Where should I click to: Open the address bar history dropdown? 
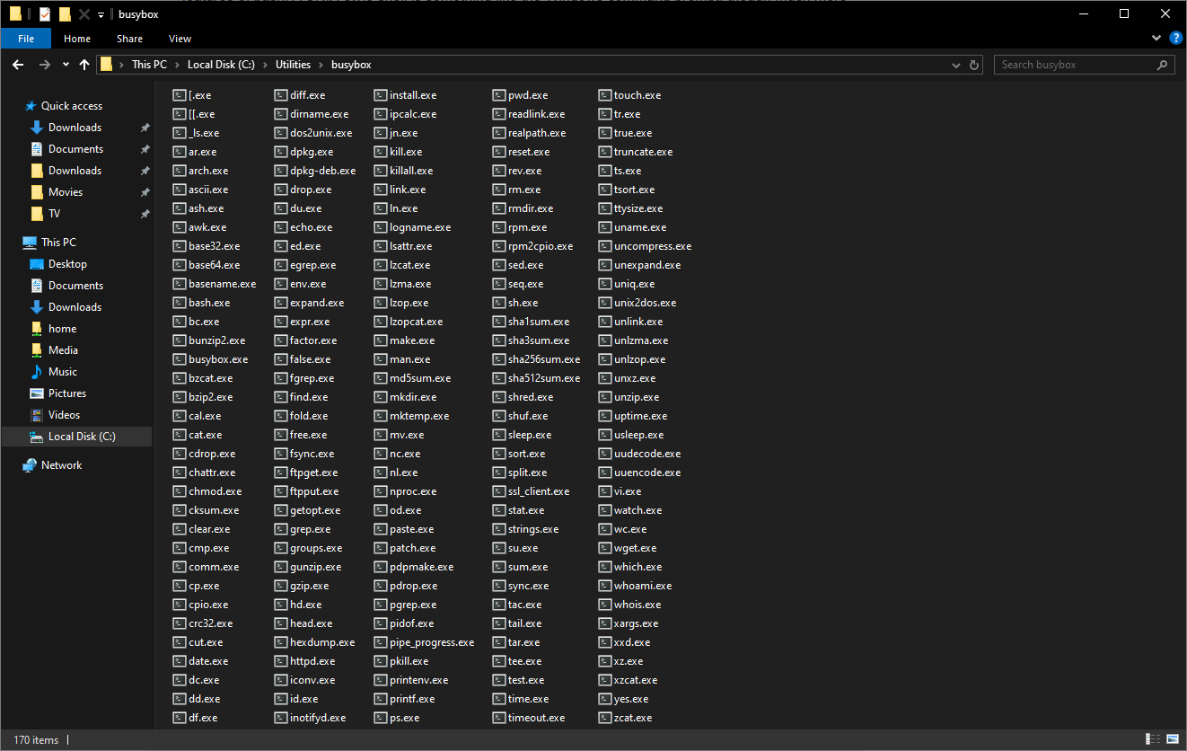(x=956, y=65)
